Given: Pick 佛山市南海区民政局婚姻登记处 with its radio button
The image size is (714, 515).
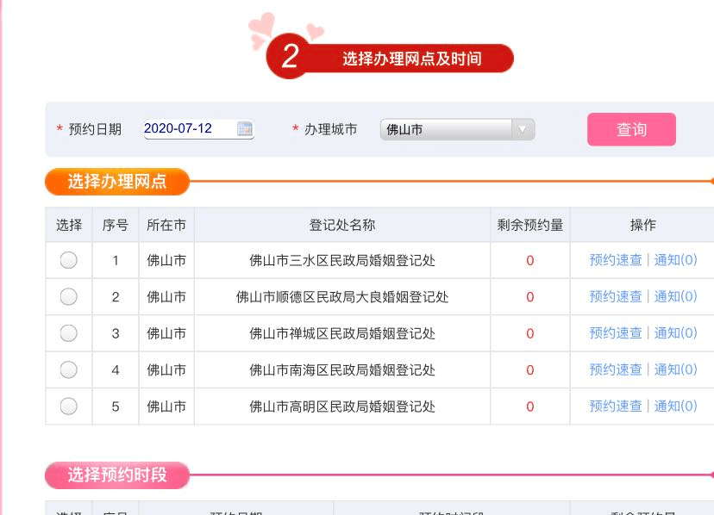Looking at the screenshot, I should 68,369.
